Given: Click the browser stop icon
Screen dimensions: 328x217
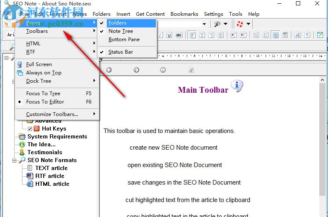Looking at the screenshot, I should 163,70.
